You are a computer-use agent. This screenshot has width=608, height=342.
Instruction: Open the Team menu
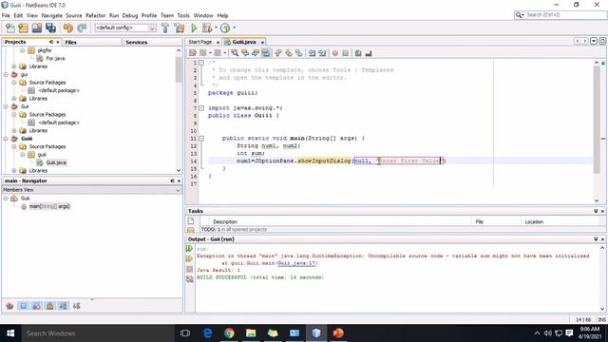pyautogui.click(x=167, y=15)
